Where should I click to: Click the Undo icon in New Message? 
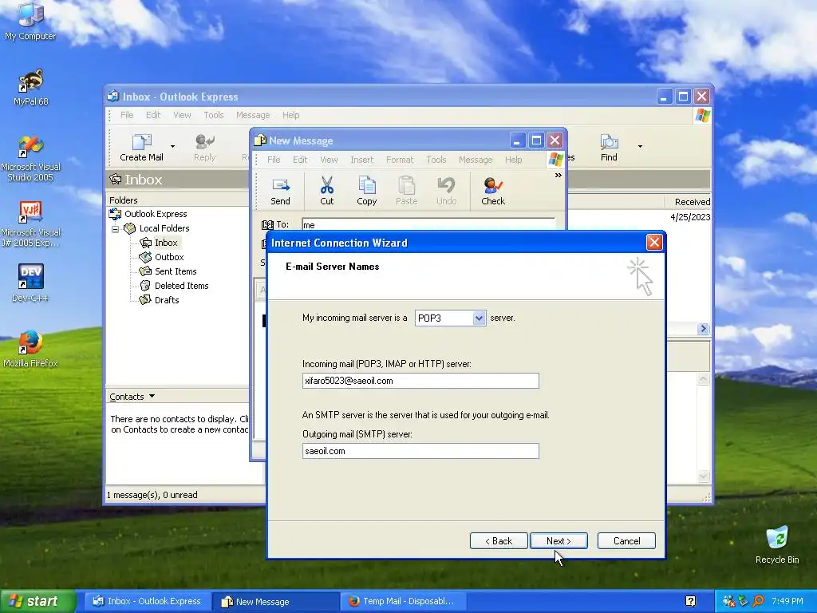[446, 192]
